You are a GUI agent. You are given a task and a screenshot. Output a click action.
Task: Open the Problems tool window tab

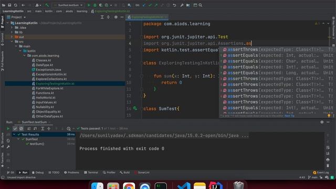[71, 173]
